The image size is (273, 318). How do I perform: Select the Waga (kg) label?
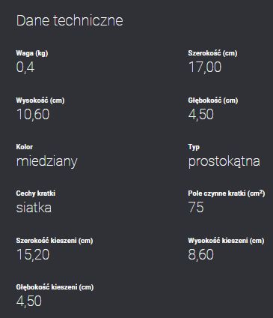click(x=32, y=53)
